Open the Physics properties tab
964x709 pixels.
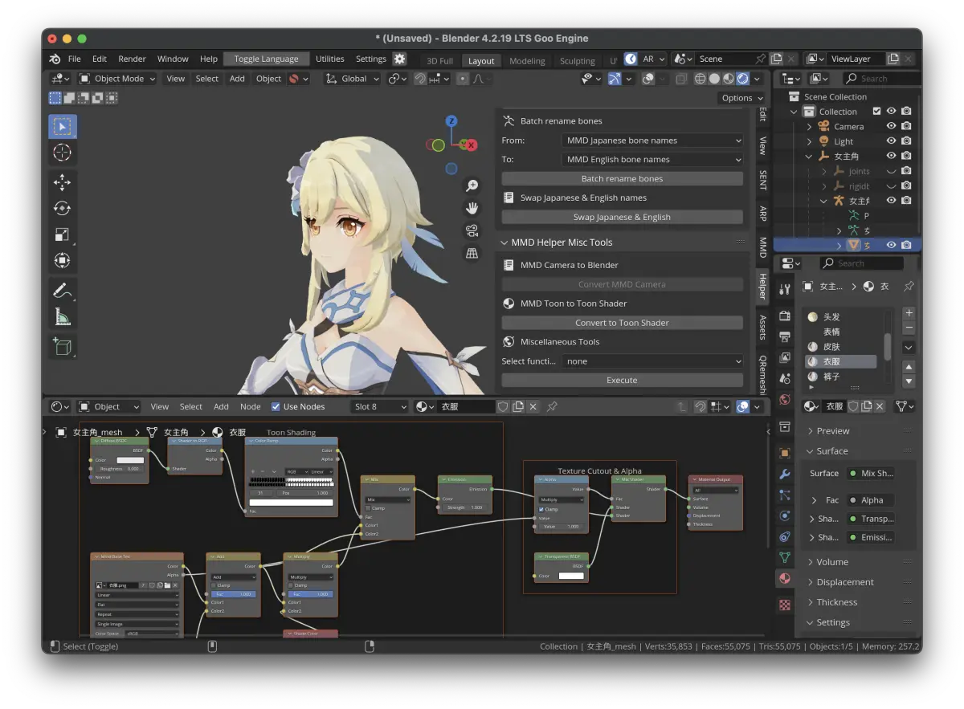[785, 516]
